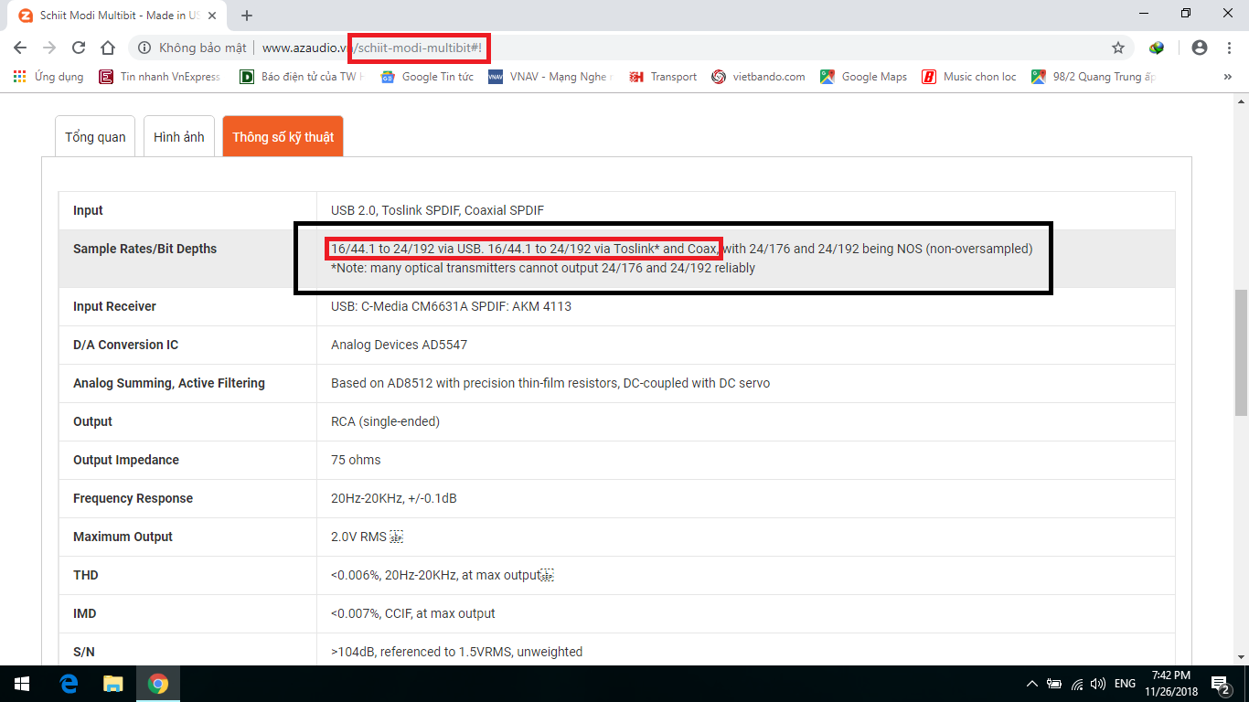Click the 'Frequency Response' row label

click(x=133, y=498)
